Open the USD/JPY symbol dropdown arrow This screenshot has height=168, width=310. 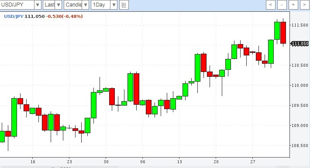point(38,5)
